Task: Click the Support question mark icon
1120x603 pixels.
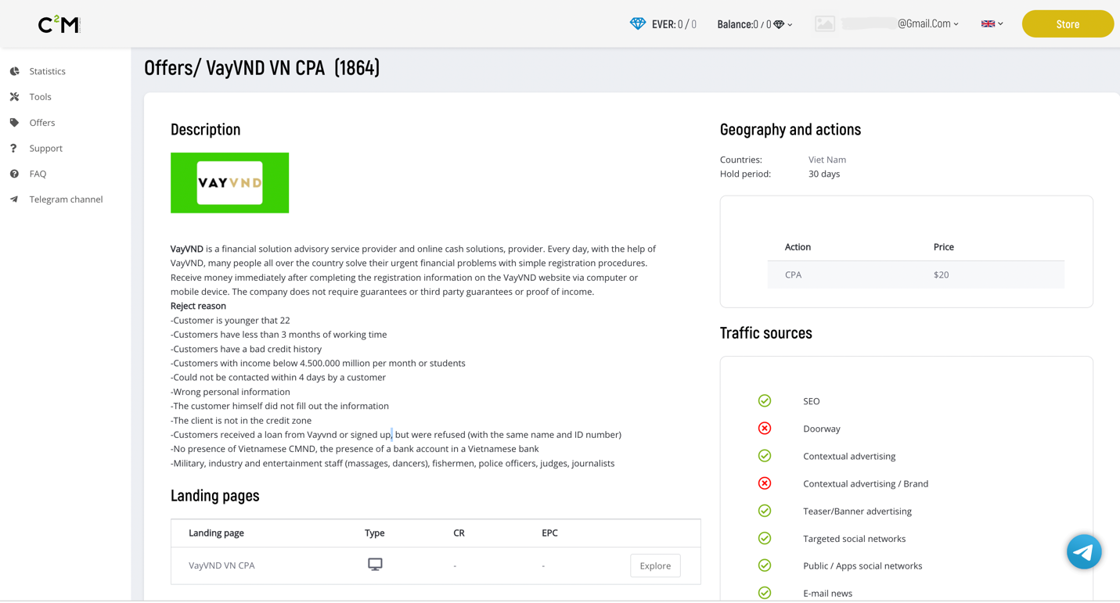Action: pos(13,148)
